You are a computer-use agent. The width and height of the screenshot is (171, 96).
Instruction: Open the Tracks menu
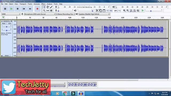[30, 4]
